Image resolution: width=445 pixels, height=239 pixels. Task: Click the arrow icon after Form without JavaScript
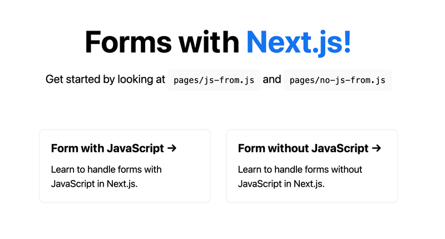376,148
